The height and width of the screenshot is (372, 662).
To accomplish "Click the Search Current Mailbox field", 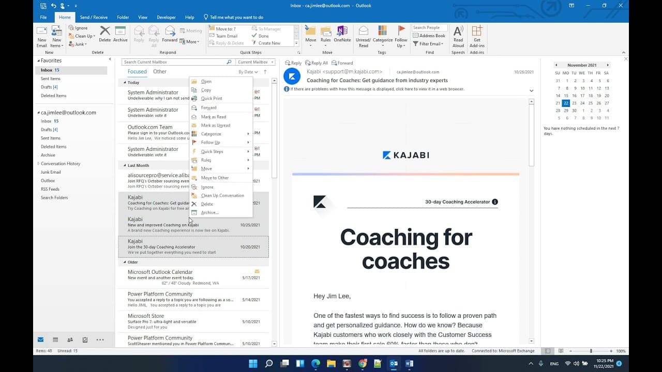I will [178, 62].
